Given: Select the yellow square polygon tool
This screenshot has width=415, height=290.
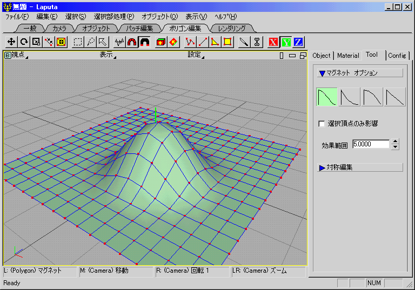Looking at the screenshot, I should pos(227,42).
